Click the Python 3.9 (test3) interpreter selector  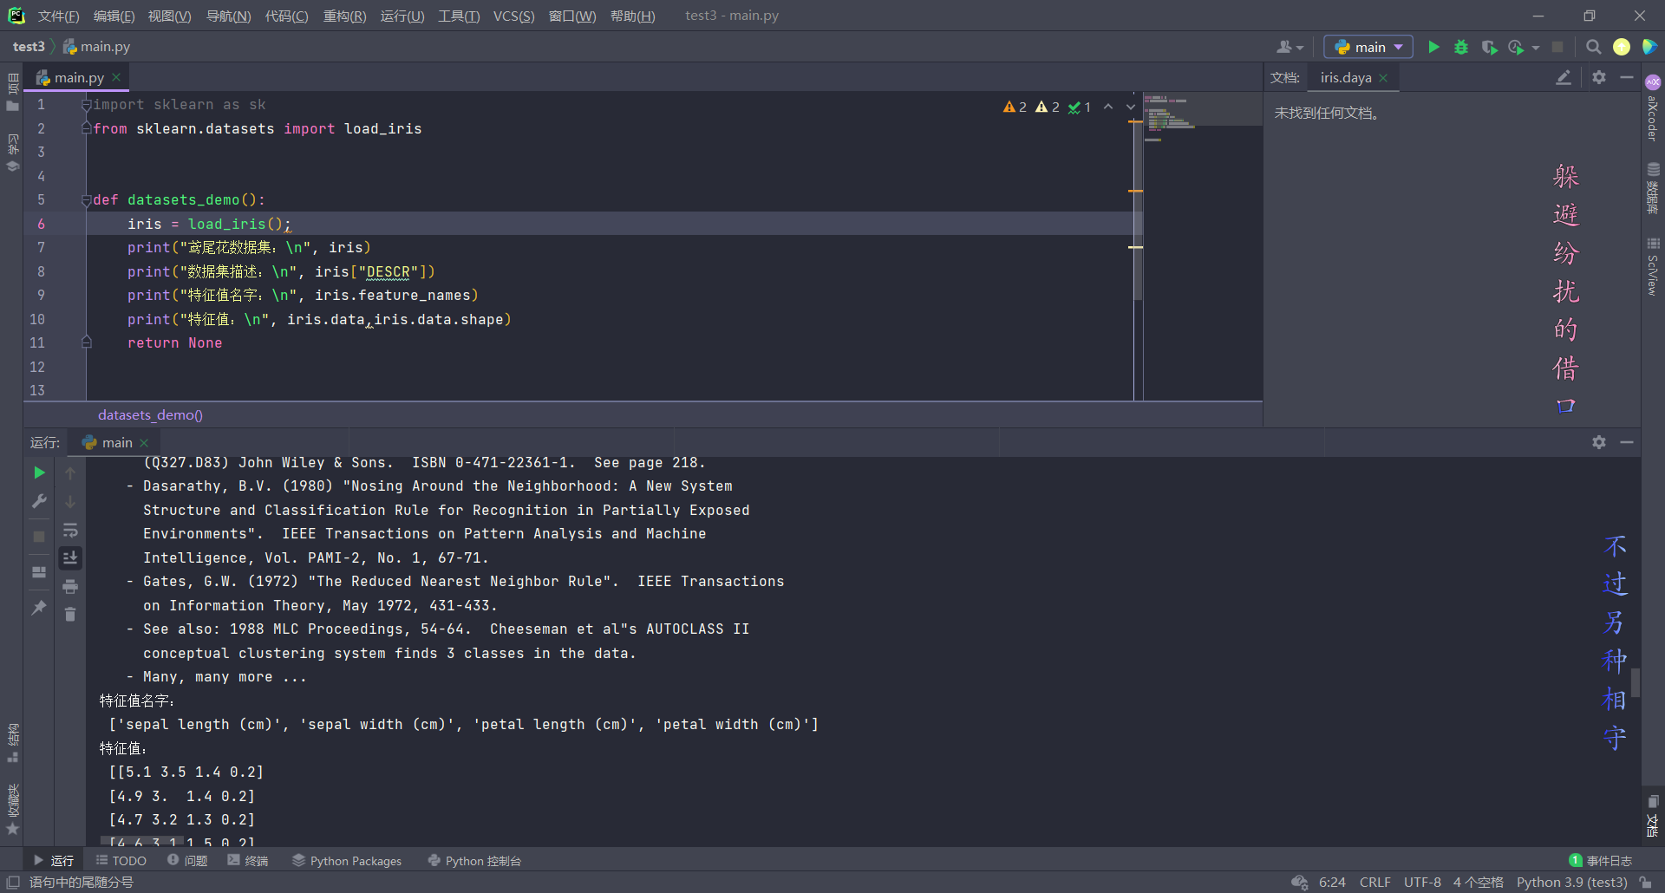point(1571,882)
